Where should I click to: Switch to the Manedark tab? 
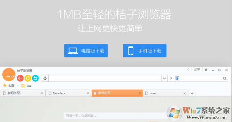pyautogui.click(x=69, y=93)
